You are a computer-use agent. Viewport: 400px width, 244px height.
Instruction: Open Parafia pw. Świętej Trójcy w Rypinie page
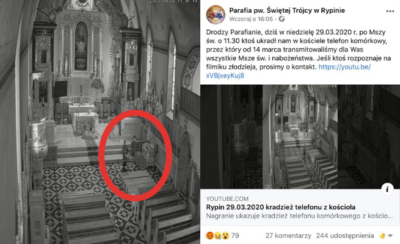tap(287, 10)
